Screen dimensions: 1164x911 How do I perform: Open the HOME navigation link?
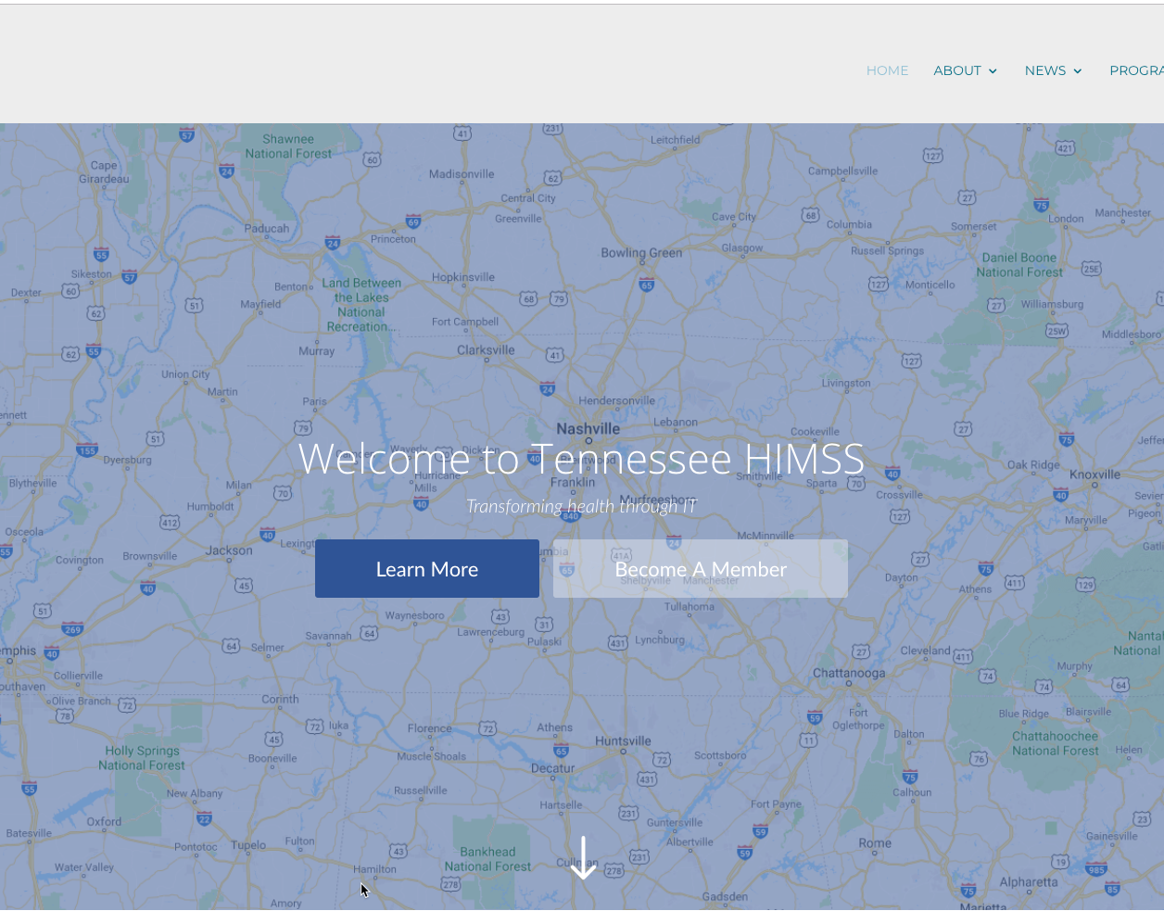pos(887,70)
